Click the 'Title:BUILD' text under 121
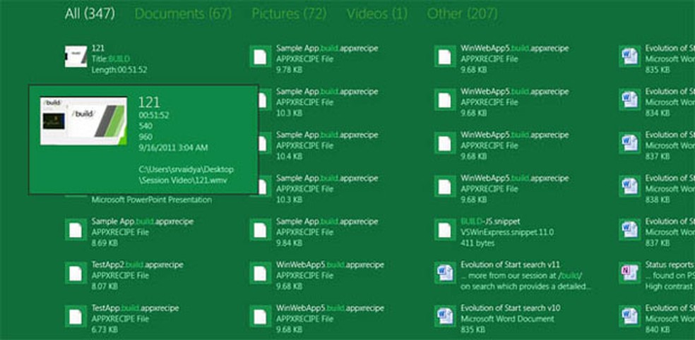Screen dimensions: 695x340 (x=111, y=59)
